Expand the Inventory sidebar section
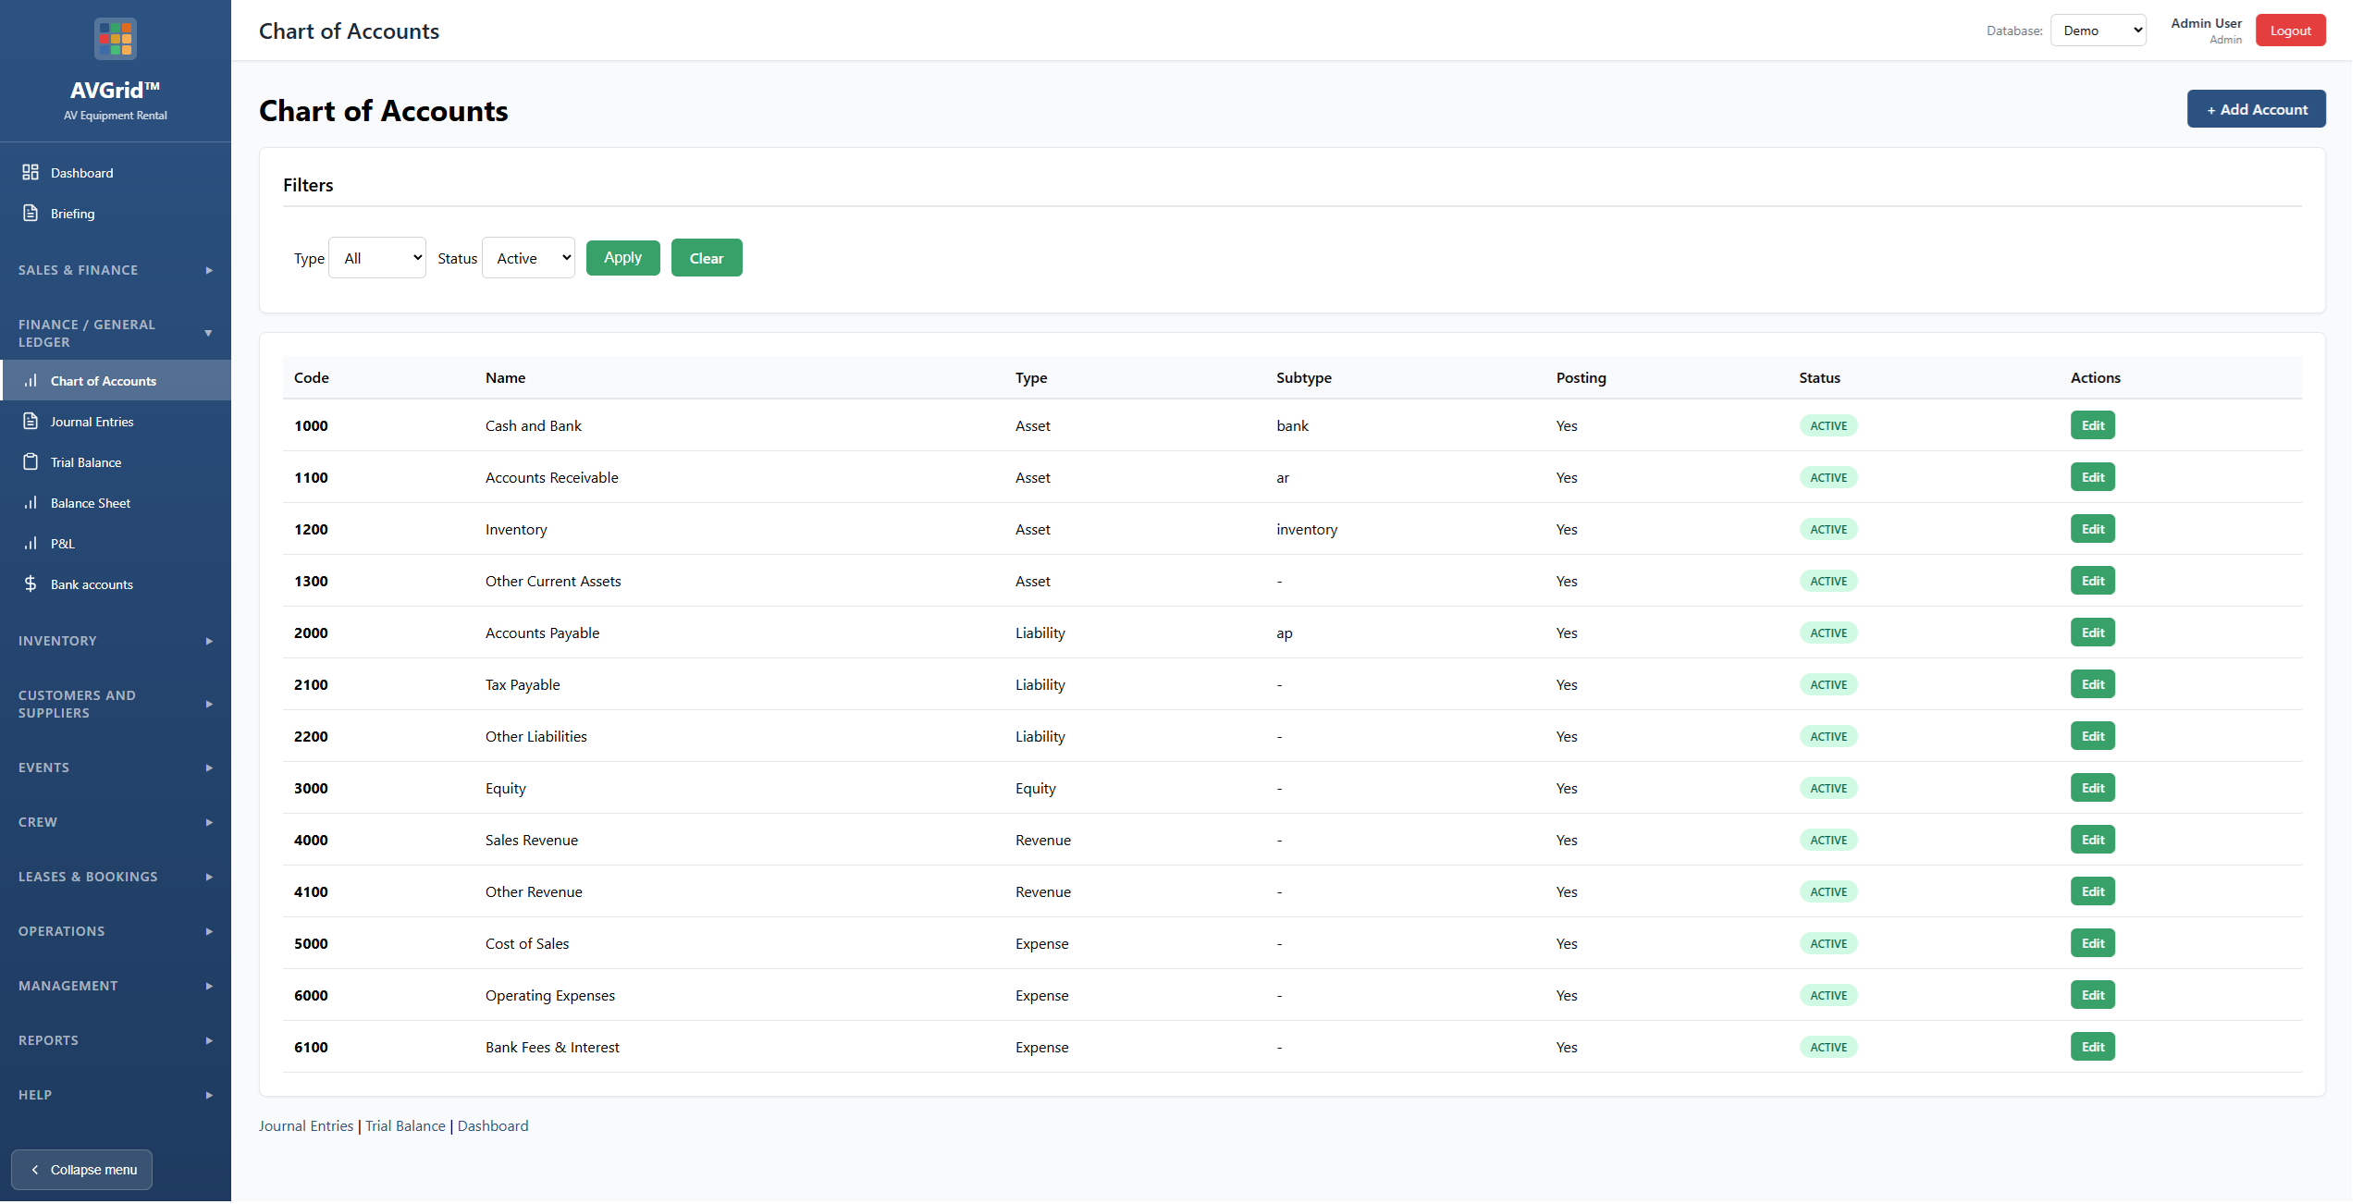 coord(115,640)
